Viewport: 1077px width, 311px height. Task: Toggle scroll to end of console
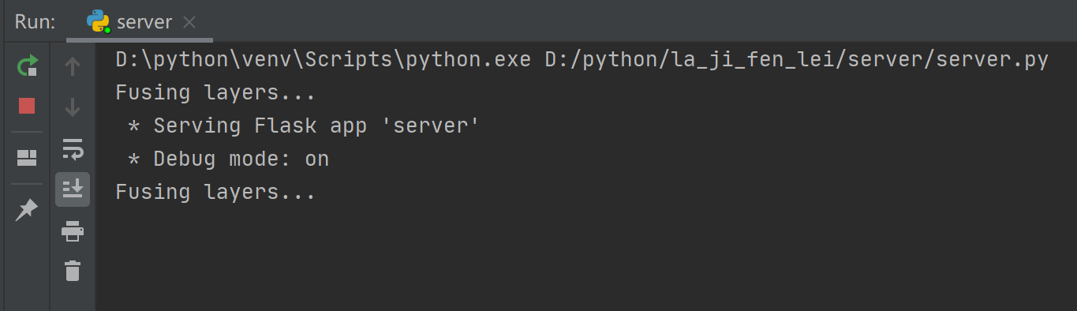pyautogui.click(x=73, y=189)
